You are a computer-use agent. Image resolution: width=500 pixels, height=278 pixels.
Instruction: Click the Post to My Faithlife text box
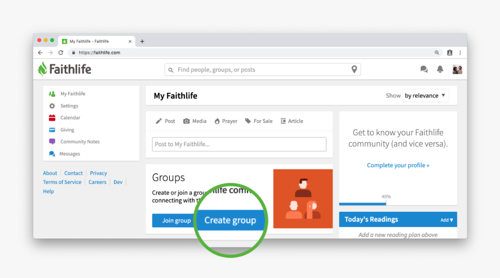click(x=239, y=145)
